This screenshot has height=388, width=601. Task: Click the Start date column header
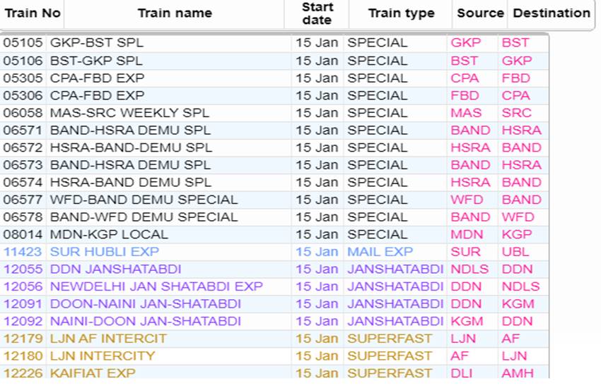[317, 13]
